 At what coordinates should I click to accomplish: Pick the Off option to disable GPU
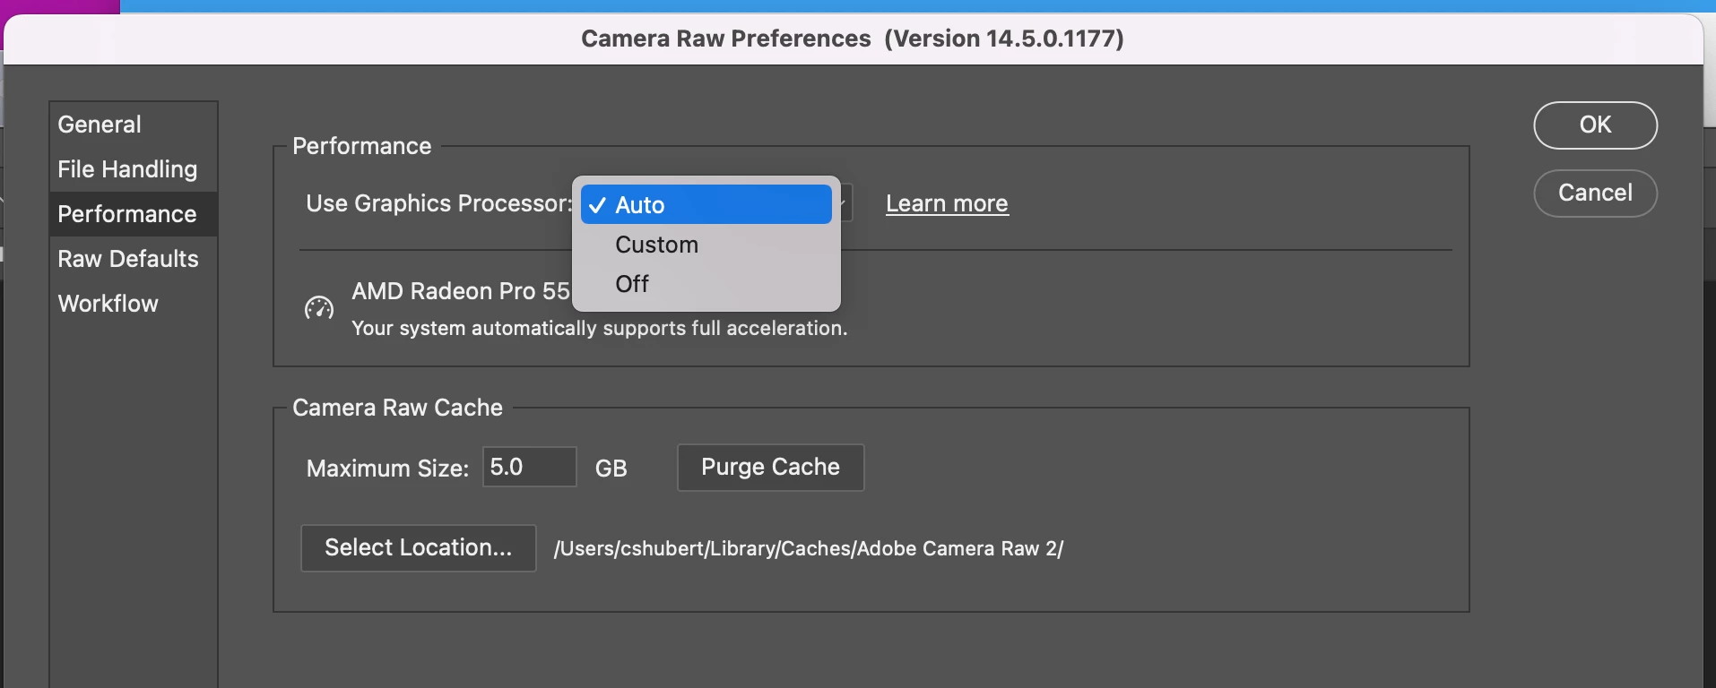point(632,284)
